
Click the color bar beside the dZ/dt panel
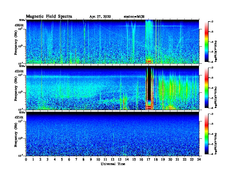(206, 134)
